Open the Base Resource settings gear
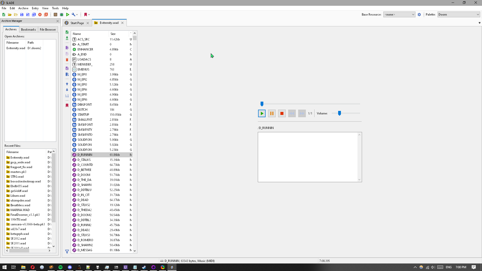This screenshot has width=482, height=271. tap(419, 15)
